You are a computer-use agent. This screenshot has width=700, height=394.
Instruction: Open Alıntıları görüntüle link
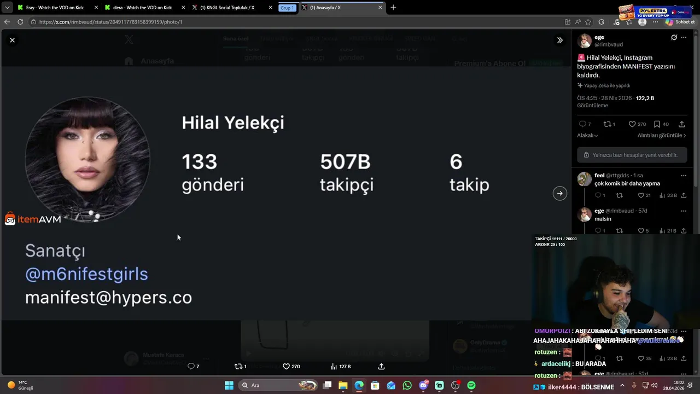[x=662, y=136]
